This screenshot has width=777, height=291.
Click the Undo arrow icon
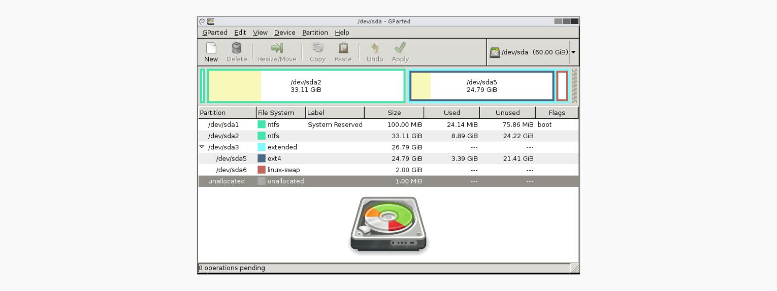click(374, 48)
